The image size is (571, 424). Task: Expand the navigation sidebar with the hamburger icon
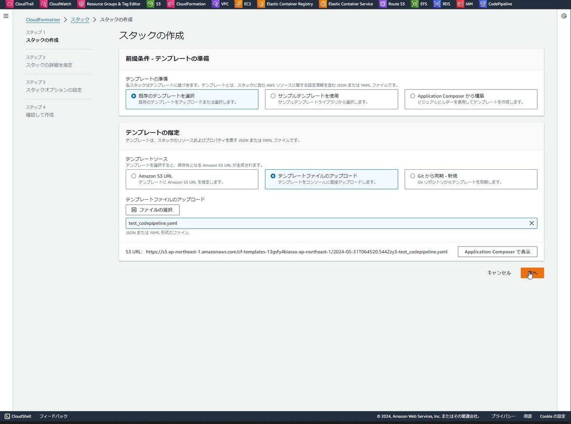click(6, 16)
